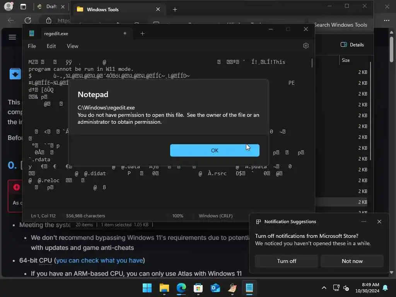Click the Search Windows Tools field
Screen dimensions: 396x297
tap(341, 25)
